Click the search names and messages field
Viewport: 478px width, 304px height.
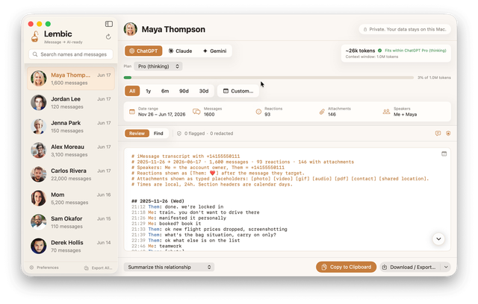click(x=71, y=54)
